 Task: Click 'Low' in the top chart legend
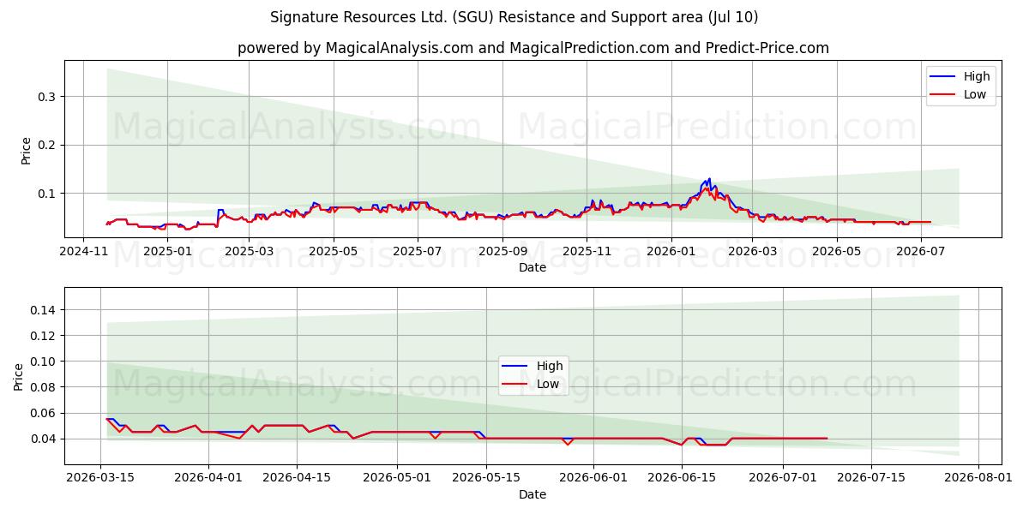tap(975, 94)
